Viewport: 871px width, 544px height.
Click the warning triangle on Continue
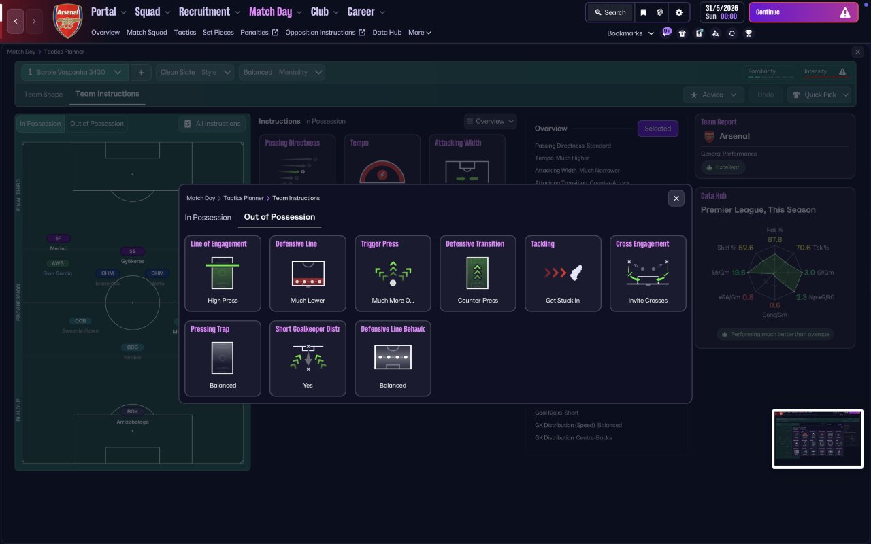point(844,12)
